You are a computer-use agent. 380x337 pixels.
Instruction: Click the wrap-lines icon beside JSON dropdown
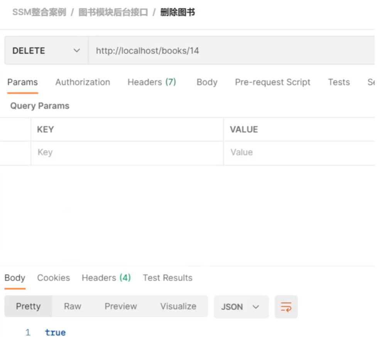(286, 307)
